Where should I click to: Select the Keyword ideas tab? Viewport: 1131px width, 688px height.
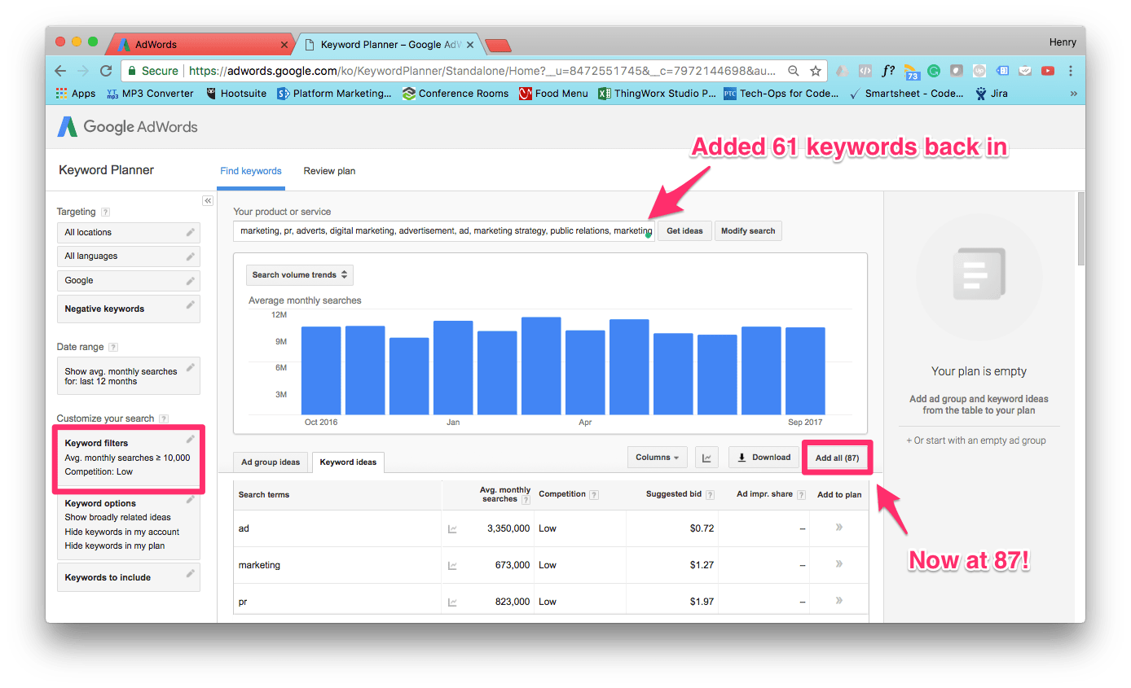[348, 462]
